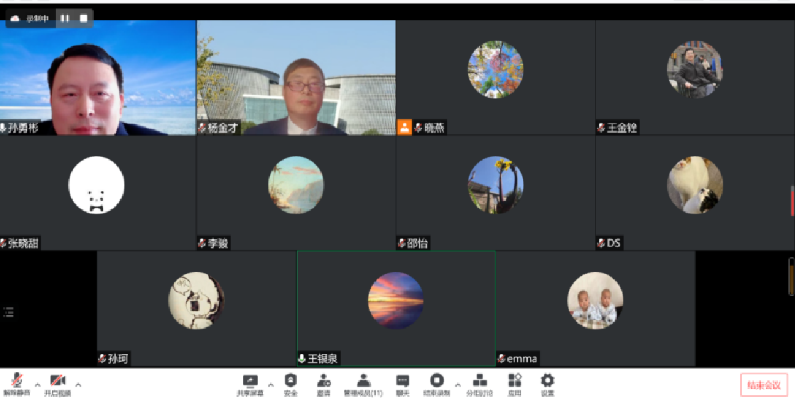Expand share options arrow beside 共享屏幕
Screen dimensions: 795x401
(270, 385)
